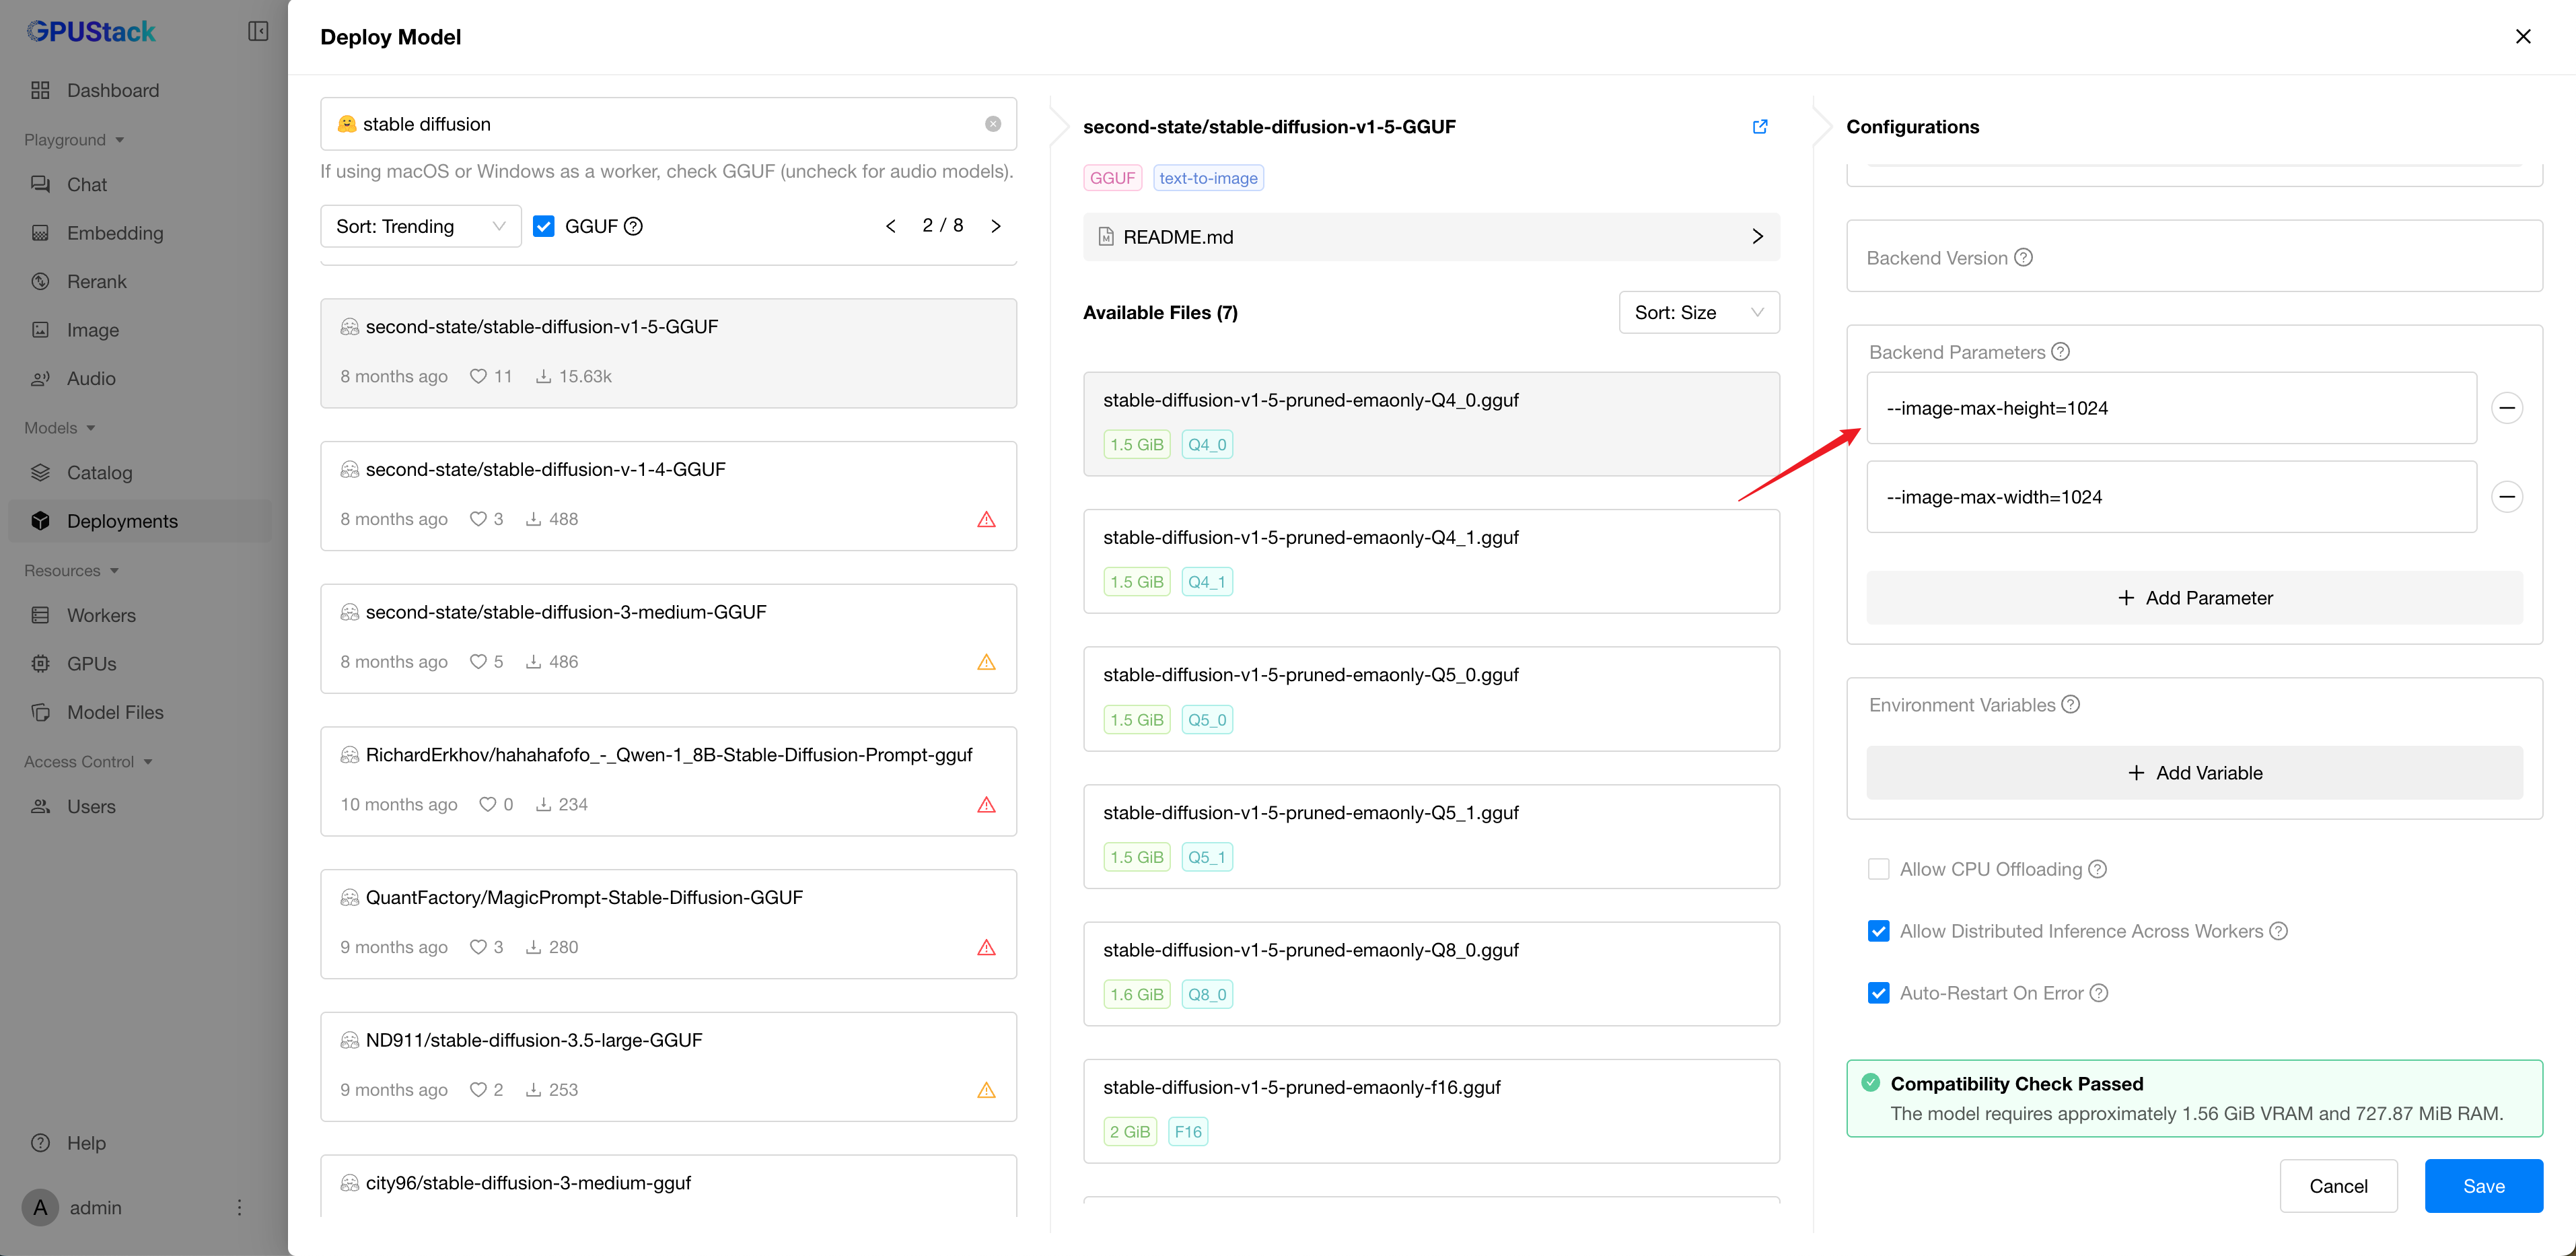Edit the --image-max-height=1024 parameter field

pyautogui.click(x=2171, y=408)
